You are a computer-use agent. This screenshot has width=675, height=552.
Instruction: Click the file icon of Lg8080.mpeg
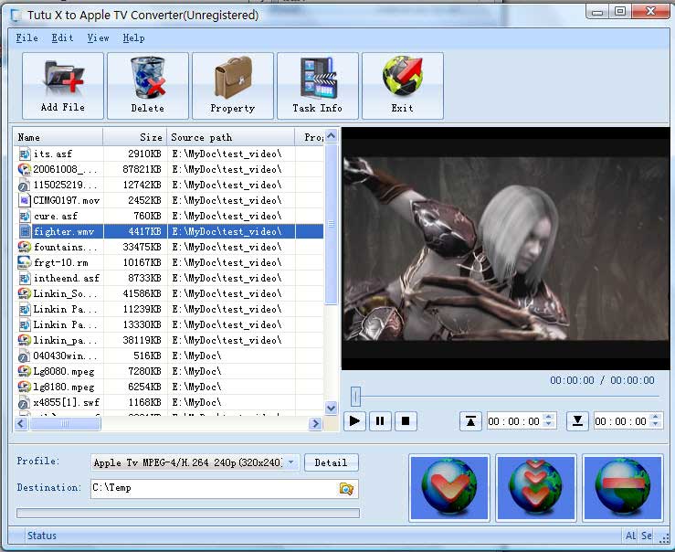[25, 371]
